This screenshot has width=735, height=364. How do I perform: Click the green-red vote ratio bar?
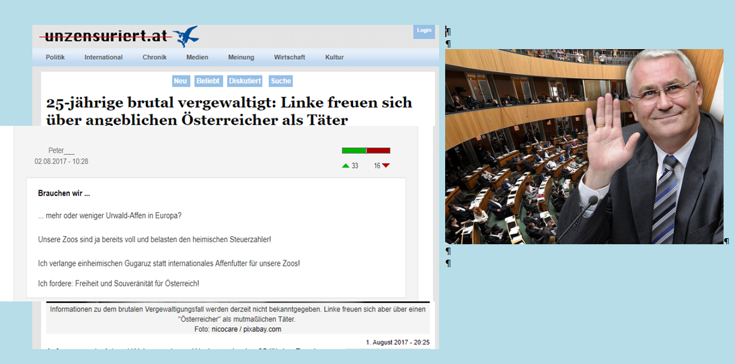(x=366, y=150)
